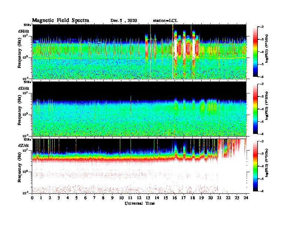This screenshot has width=293, height=227.
Task: Click hour tick label "22" on the time axis
Action: [x=228, y=198]
